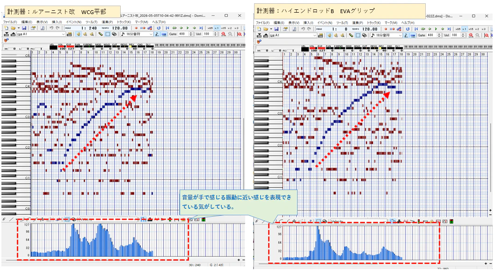Toggle x2 playback speed in right window
The width and height of the screenshot is (495, 271).
click(x=477, y=29)
